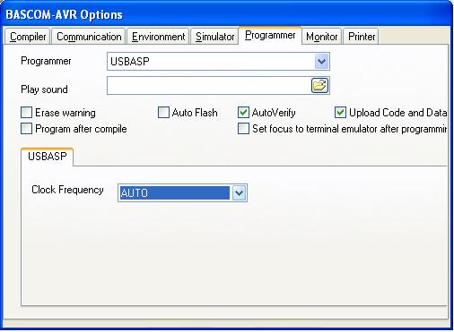454x332 pixels.
Task: Click the BASCOM-AVR Options title bar
Action: [x=227, y=14]
